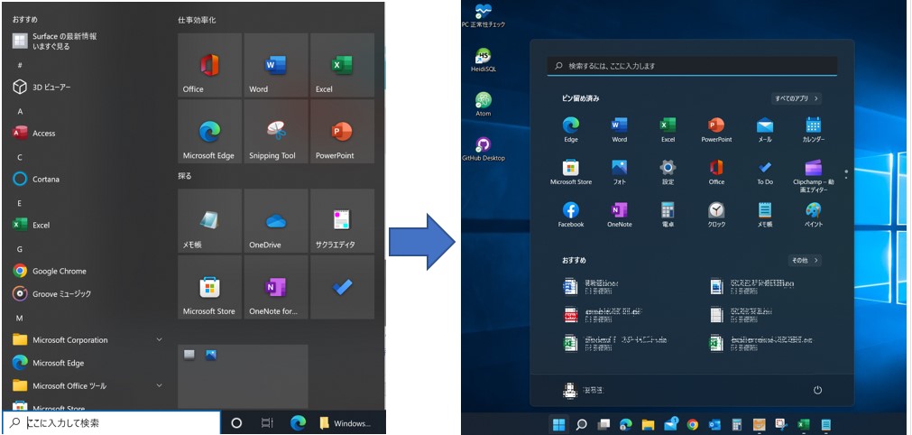Launch the Microsoft Edge tile in Windows 10 menu
The height and width of the screenshot is (435, 912).
[x=209, y=132]
